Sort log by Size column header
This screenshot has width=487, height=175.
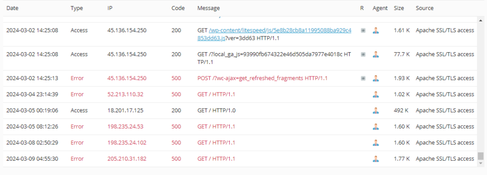coord(399,9)
